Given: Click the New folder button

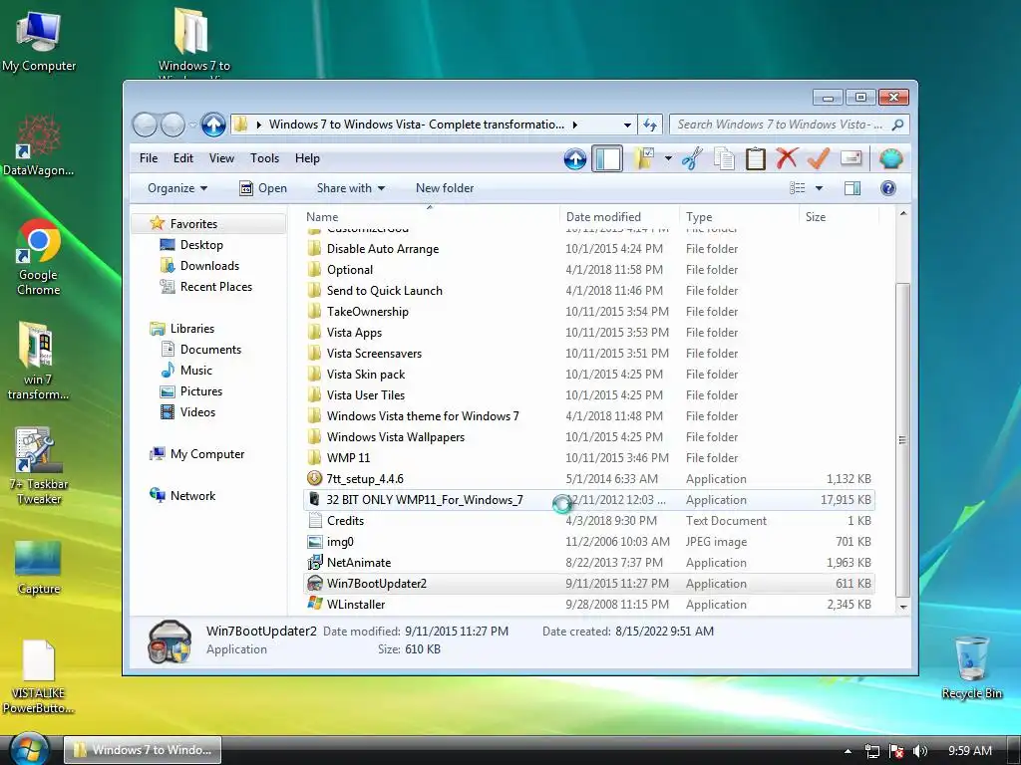Looking at the screenshot, I should (445, 188).
